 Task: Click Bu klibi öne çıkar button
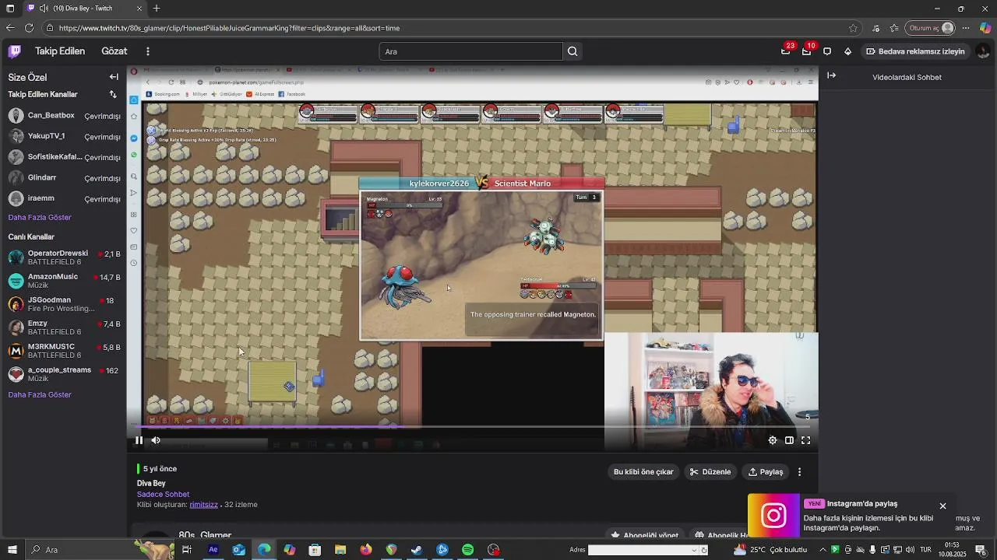point(643,471)
